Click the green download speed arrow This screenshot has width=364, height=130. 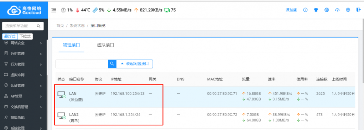(109, 10)
